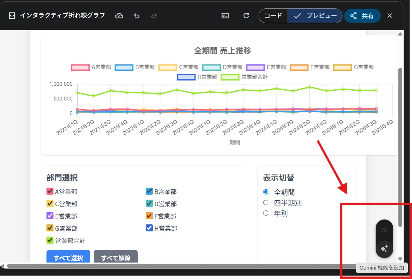
Task: Toggle A営業部 legend item in chart
Action: (x=91, y=67)
